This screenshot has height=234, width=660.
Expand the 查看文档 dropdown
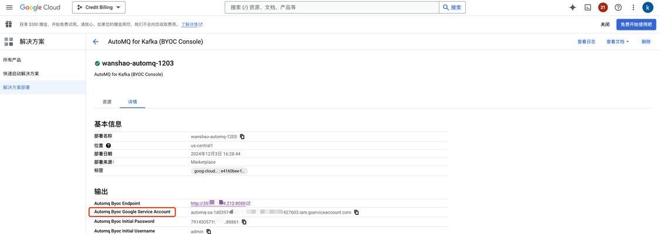pyautogui.click(x=618, y=42)
